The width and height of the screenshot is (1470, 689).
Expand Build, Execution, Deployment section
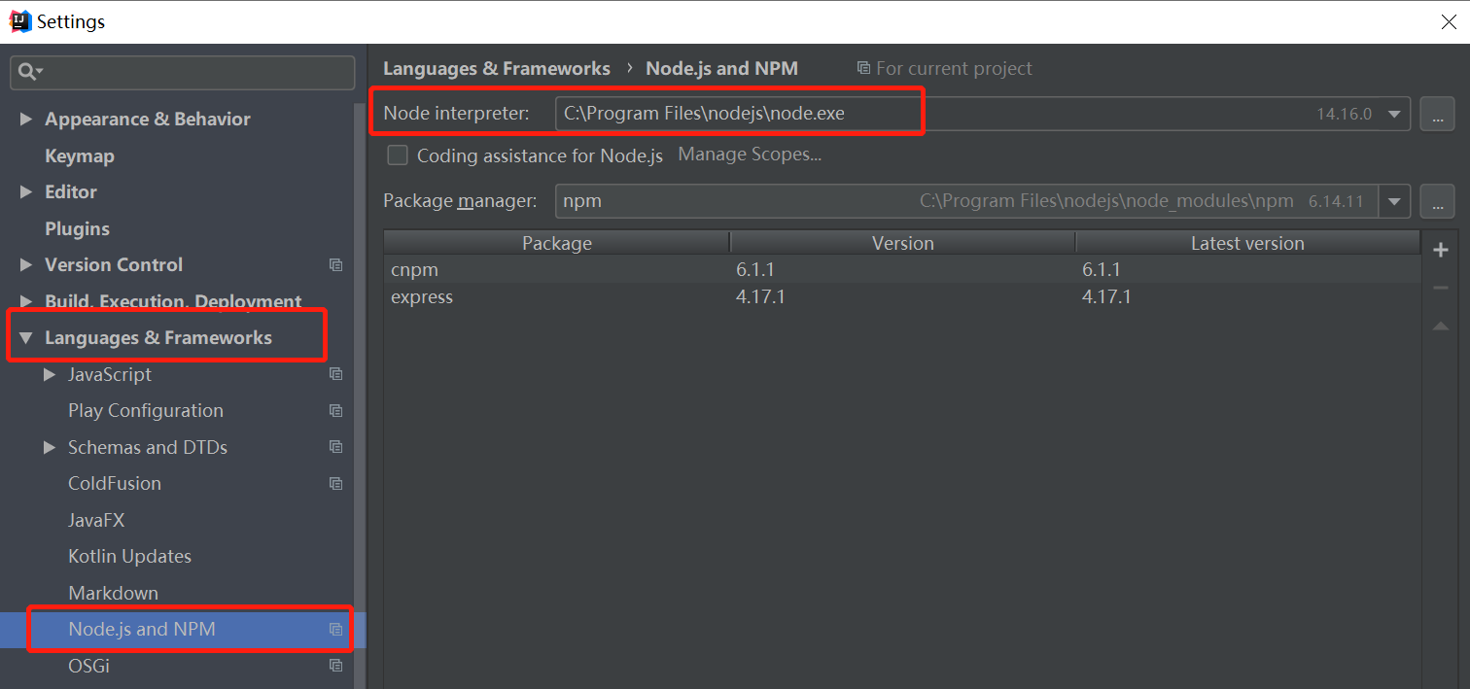[26, 301]
